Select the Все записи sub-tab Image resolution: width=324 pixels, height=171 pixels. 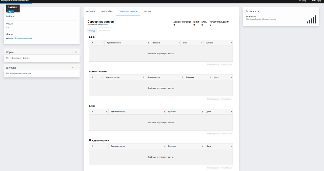(x=105, y=31)
